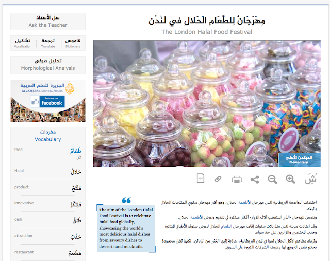Click the PDF download icon
Image resolution: width=330 pixels, height=261 pixels.
[x=201, y=178]
